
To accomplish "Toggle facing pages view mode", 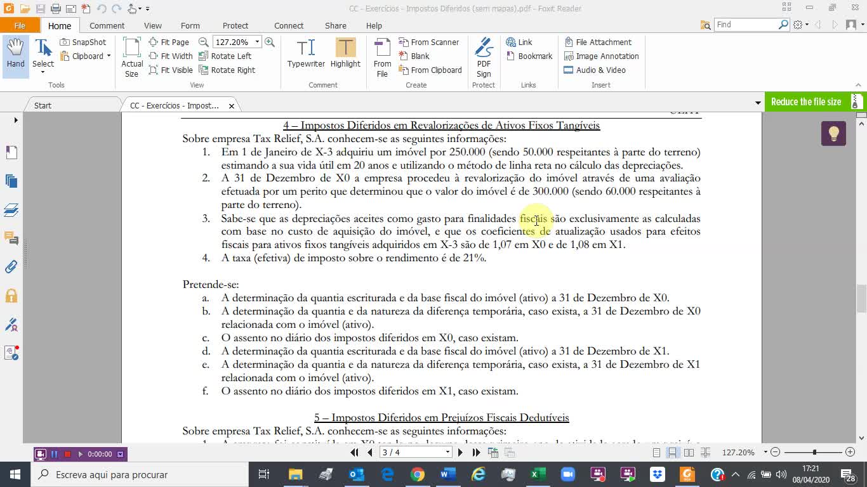I will [689, 452].
